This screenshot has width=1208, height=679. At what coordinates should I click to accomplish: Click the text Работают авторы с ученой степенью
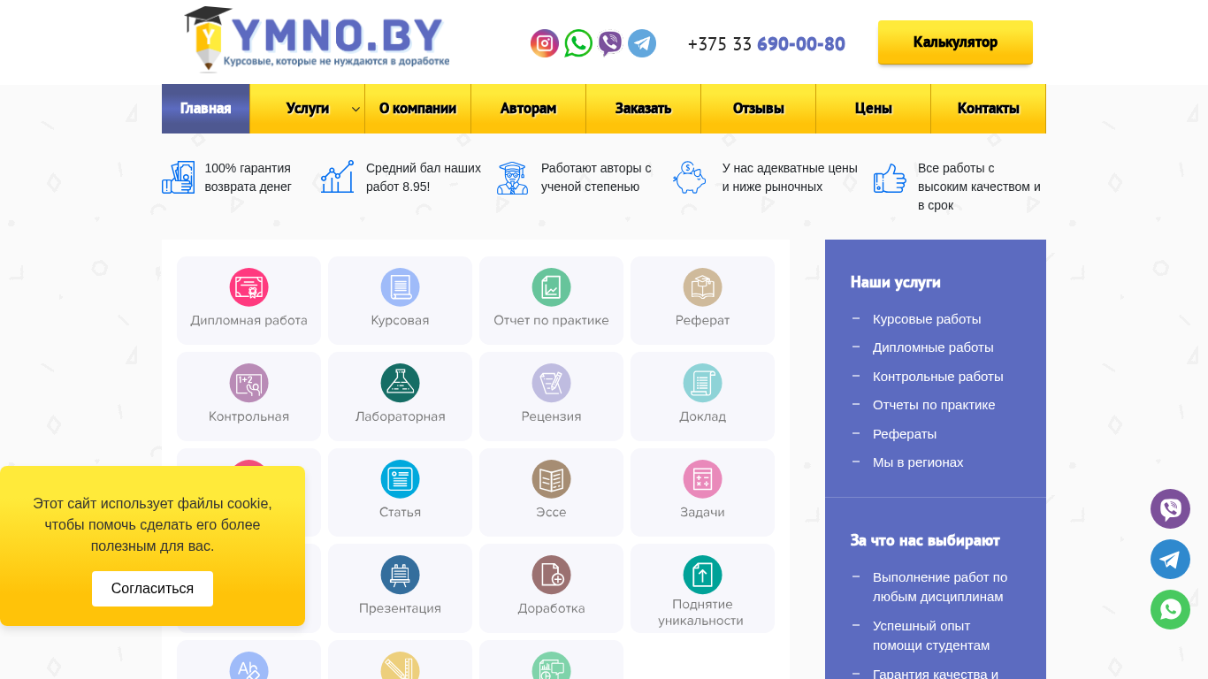(x=596, y=178)
